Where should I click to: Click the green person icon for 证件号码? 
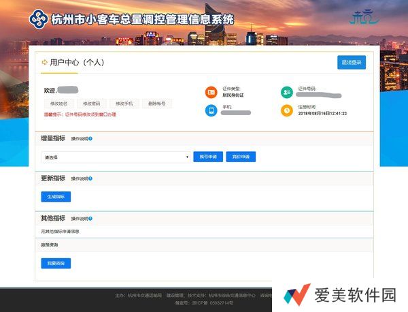tap(287, 92)
